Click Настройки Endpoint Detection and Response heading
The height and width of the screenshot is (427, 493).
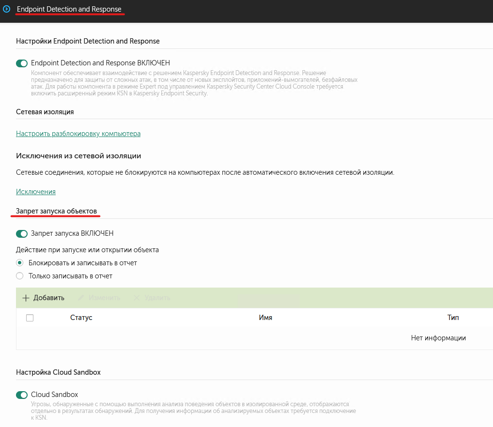(88, 41)
